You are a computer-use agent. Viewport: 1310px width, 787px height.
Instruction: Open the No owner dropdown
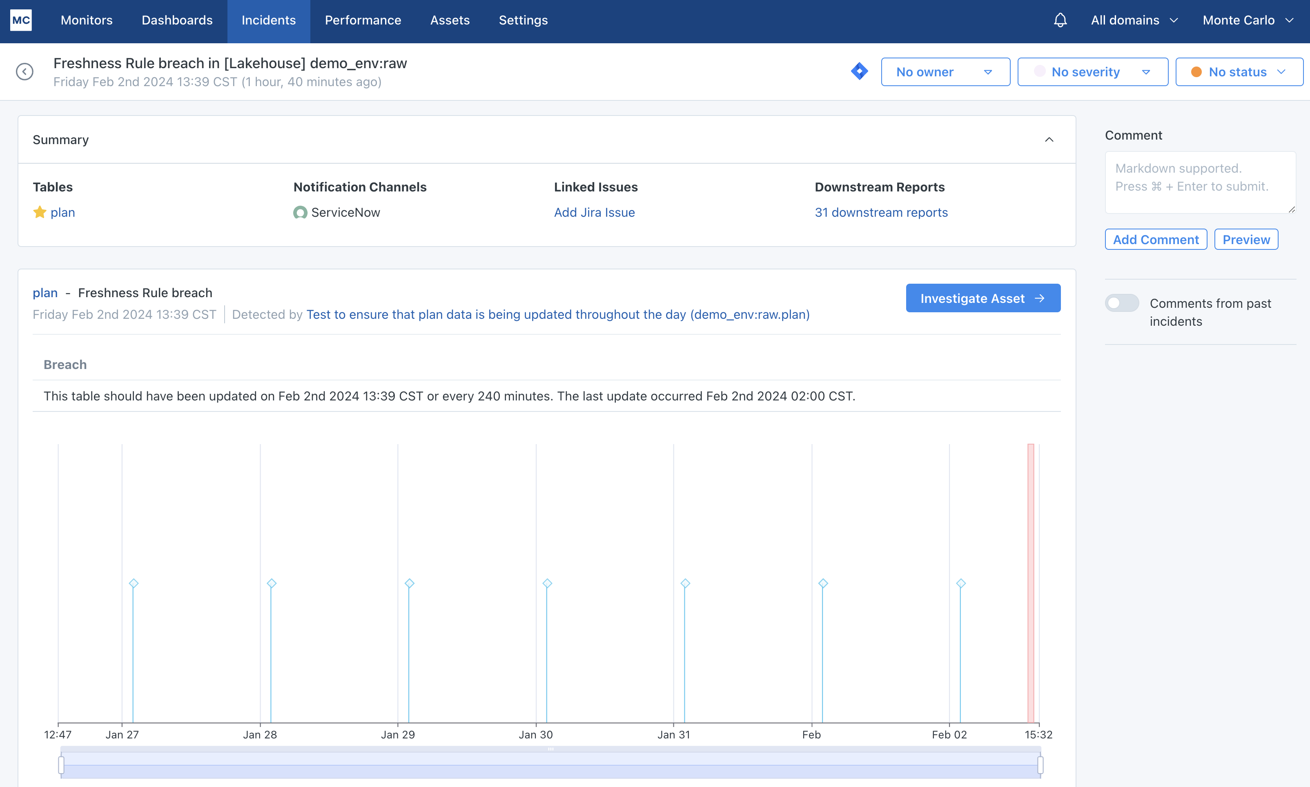click(945, 72)
